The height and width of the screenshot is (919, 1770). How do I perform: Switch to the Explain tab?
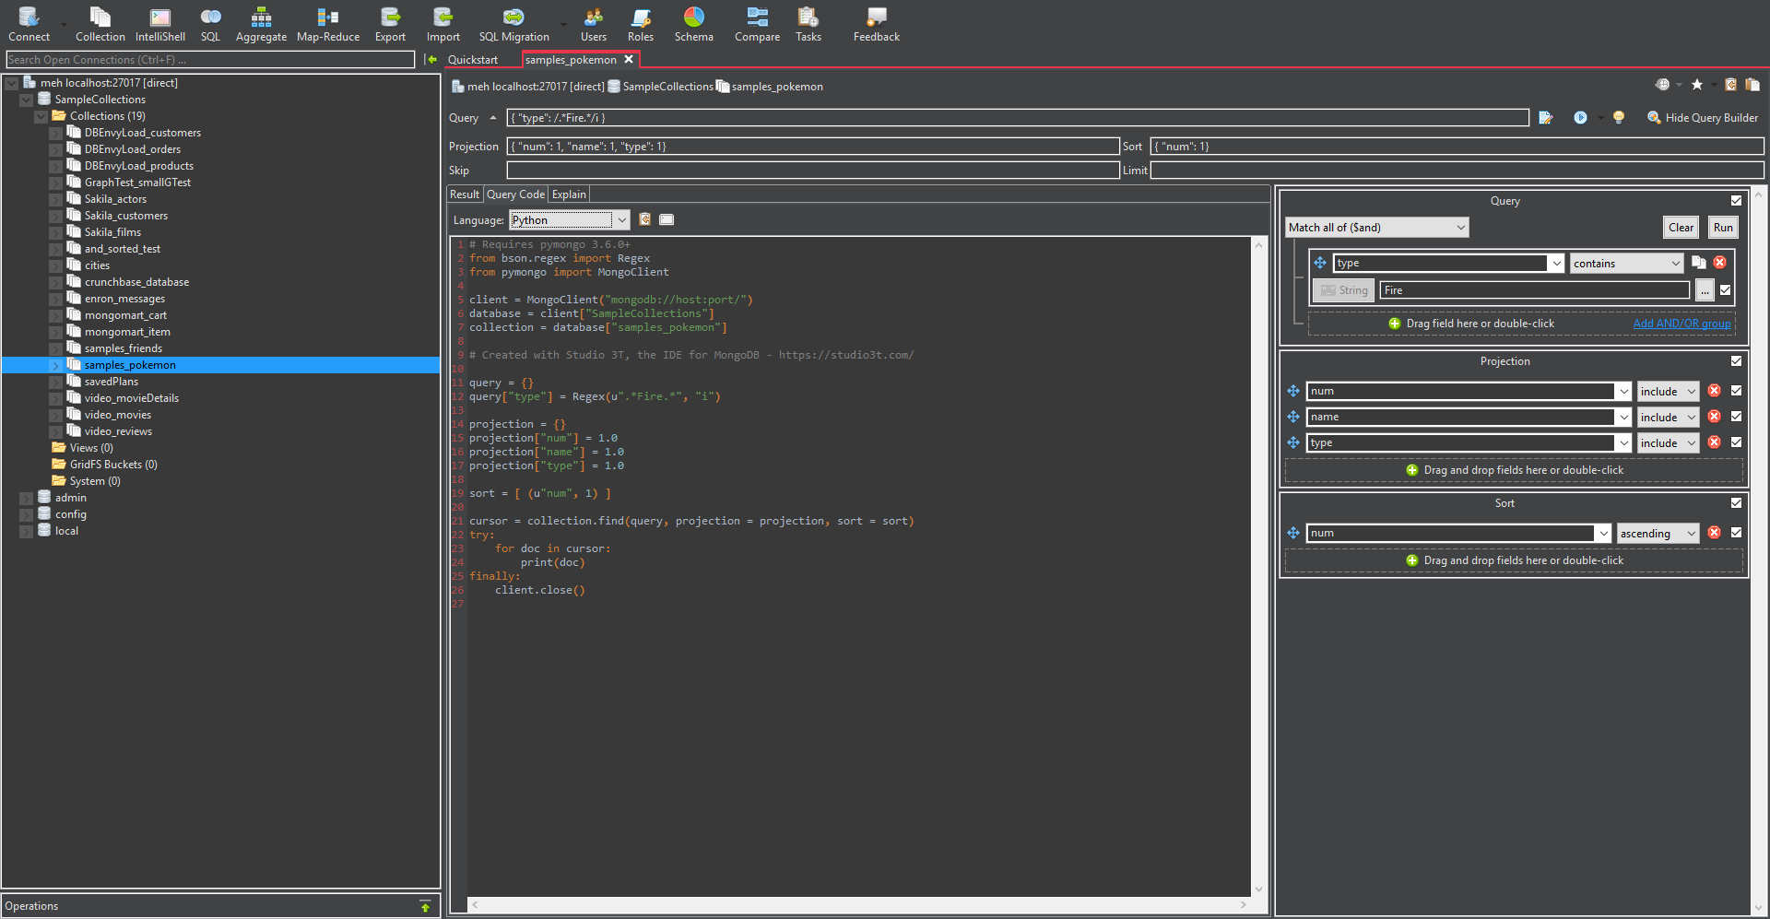(569, 194)
